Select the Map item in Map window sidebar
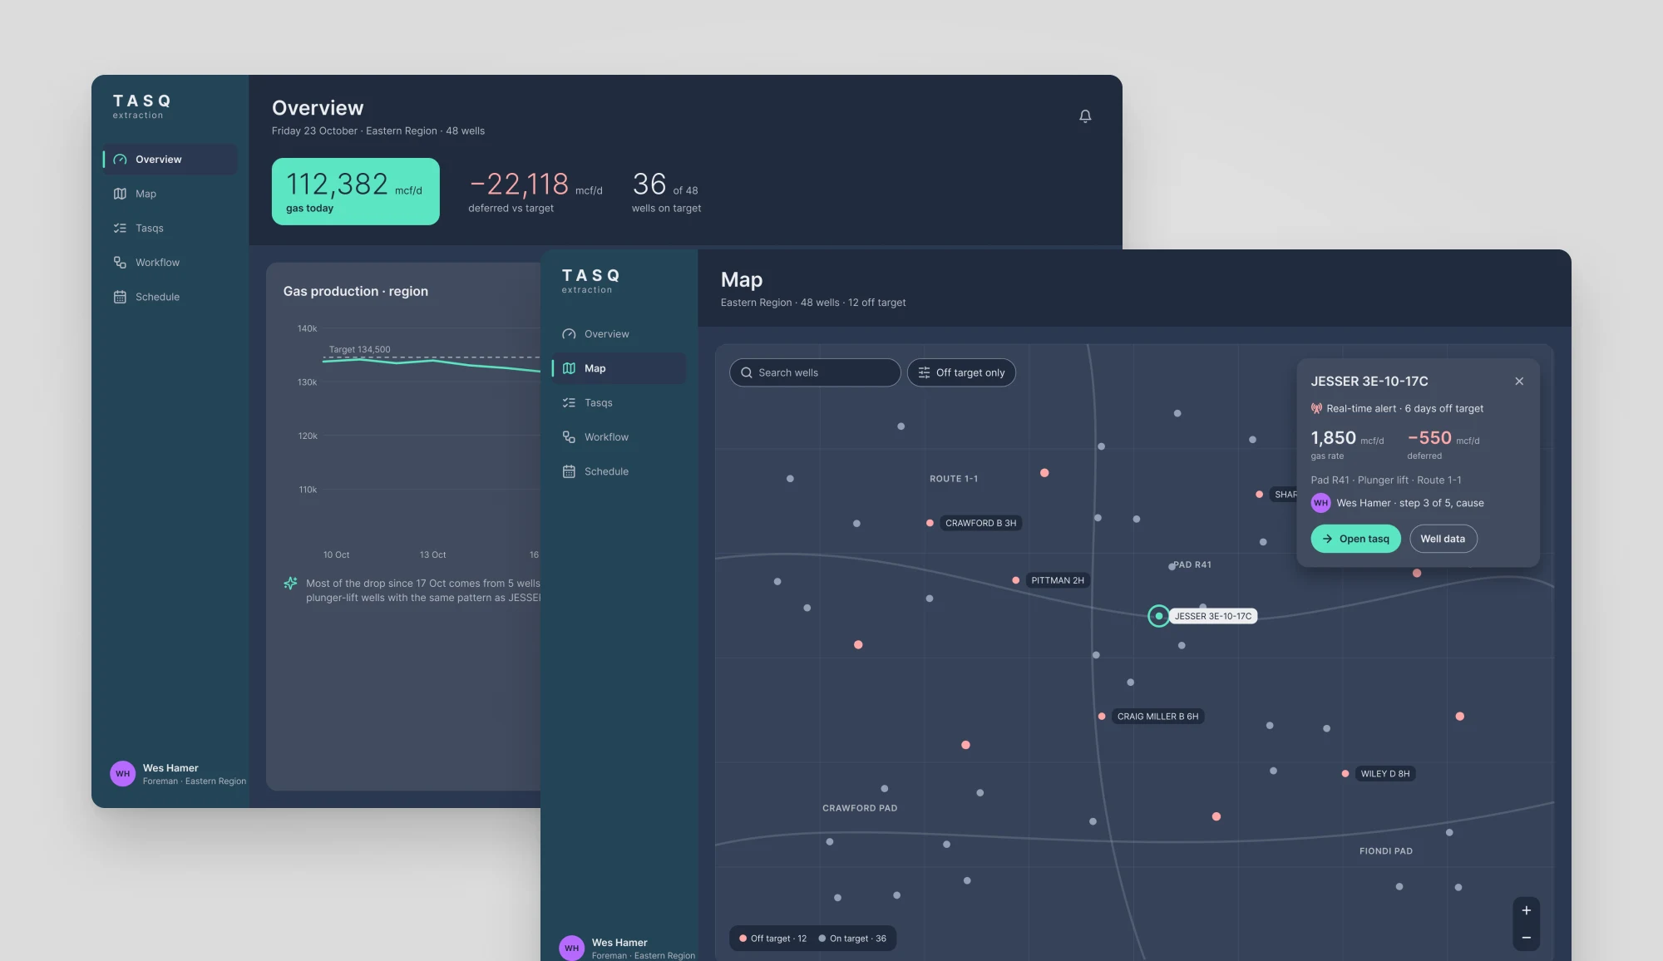 (x=619, y=368)
